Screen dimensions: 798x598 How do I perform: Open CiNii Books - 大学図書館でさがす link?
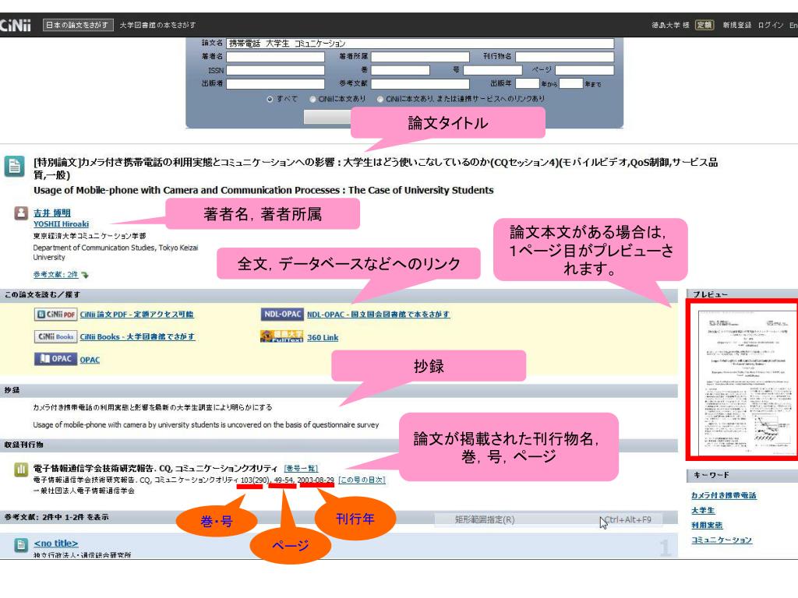click(137, 337)
